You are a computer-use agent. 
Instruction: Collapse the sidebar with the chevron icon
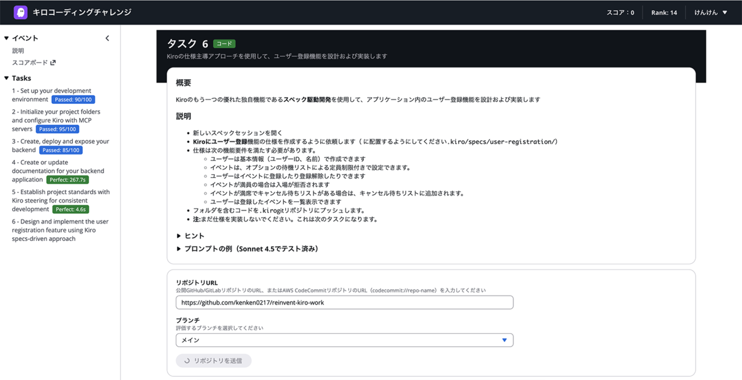107,38
